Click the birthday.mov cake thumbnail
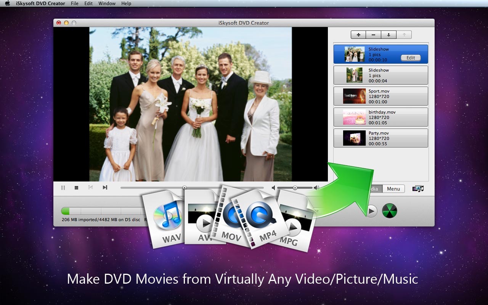This screenshot has height=305, width=488. (x=354, y=117)
